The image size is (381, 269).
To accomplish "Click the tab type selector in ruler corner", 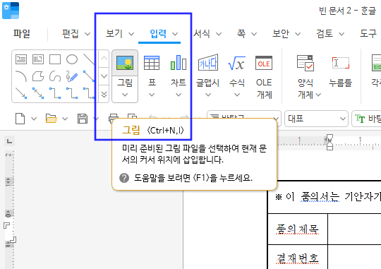I will coord(9,141).
